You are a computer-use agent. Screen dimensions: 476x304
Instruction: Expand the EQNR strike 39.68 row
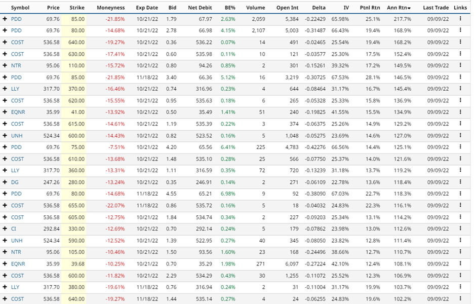[5, 263]
